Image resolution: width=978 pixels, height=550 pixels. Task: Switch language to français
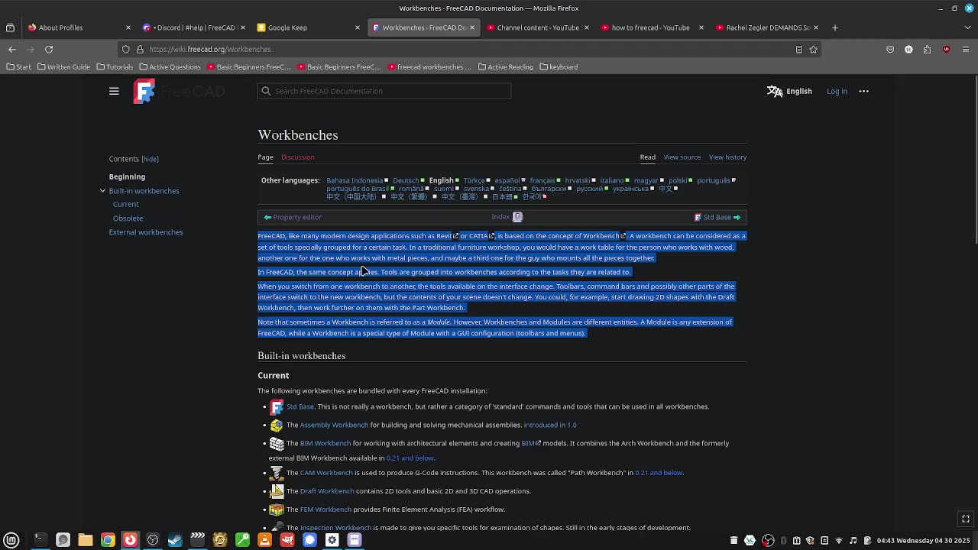point(542,181)
